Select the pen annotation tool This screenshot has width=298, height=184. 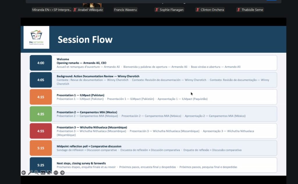pyautogui.click(x=30, y=173)
